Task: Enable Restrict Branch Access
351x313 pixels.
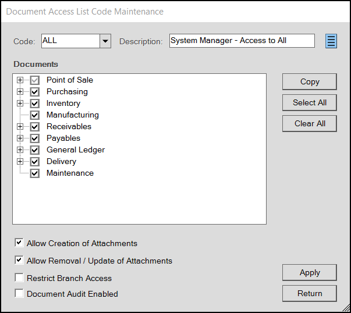Action: [x=20, y=278]
